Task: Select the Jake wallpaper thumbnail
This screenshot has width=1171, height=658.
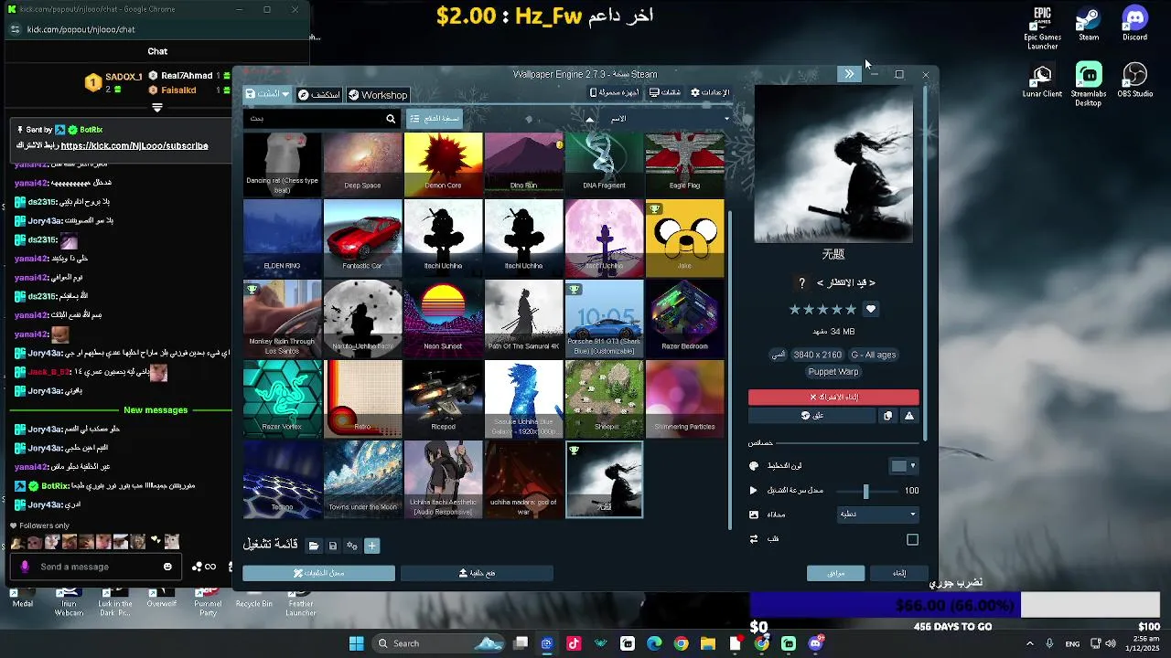Action: [x=684, y=238]
